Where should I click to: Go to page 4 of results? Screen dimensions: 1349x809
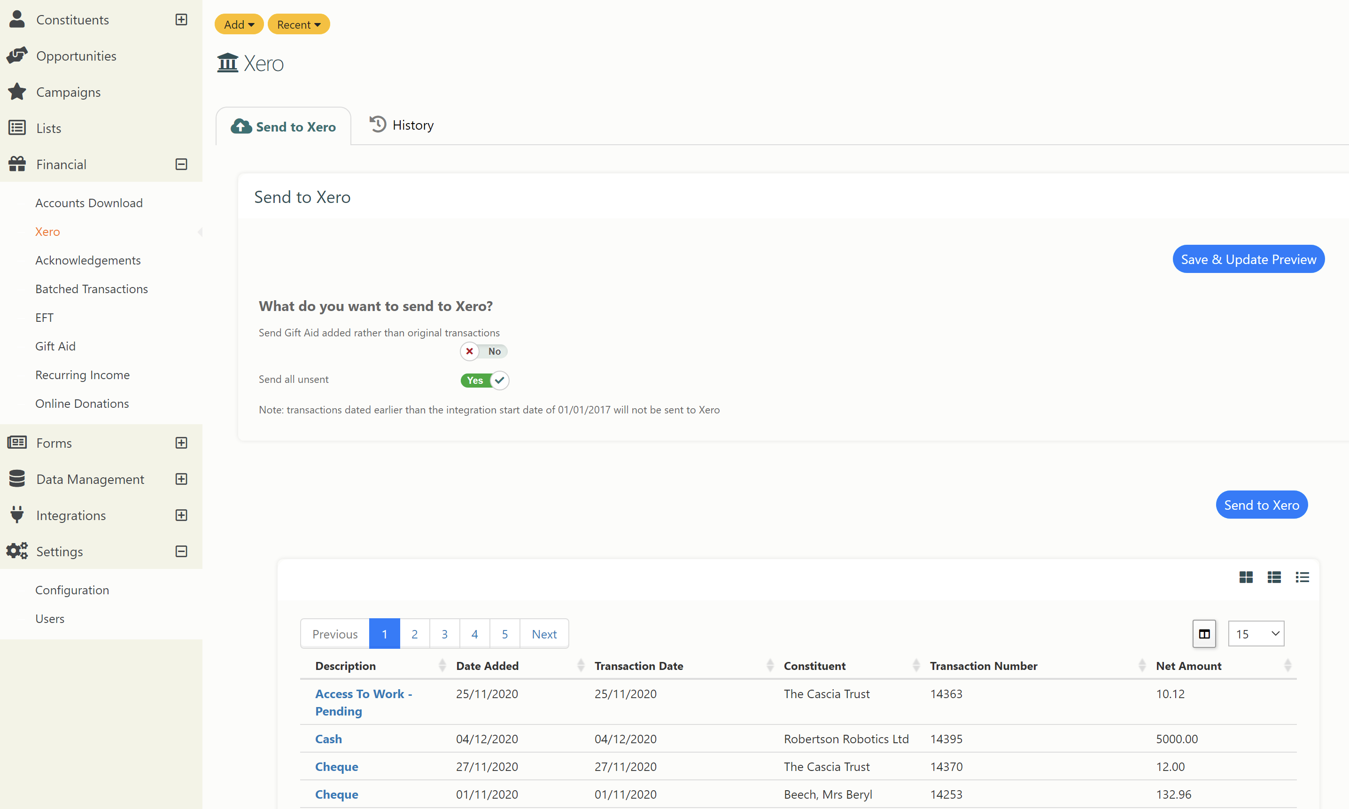[474, 633]
